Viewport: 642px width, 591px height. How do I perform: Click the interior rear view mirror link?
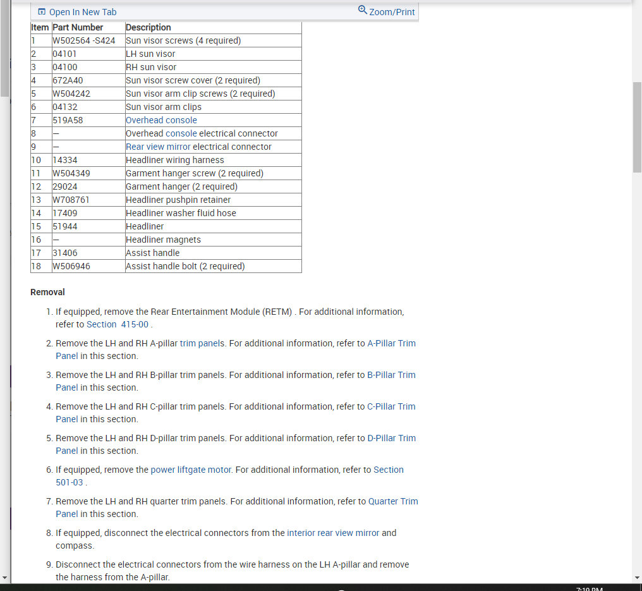tap(333, 533)
